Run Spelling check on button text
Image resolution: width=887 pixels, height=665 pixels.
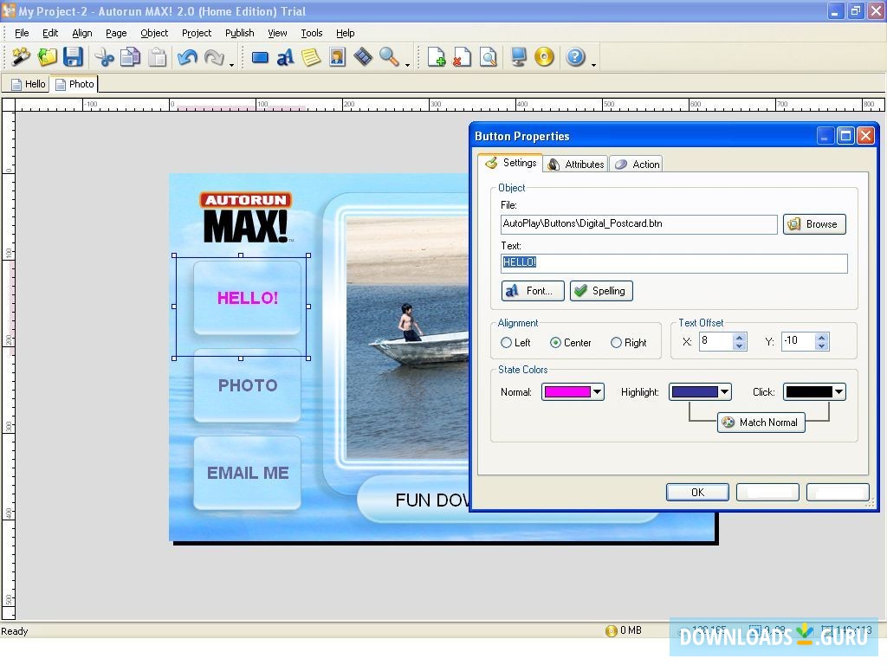601,290
